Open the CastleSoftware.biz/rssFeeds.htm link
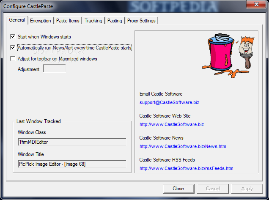The width and height of the screenshot is (269, 200). 186,168
